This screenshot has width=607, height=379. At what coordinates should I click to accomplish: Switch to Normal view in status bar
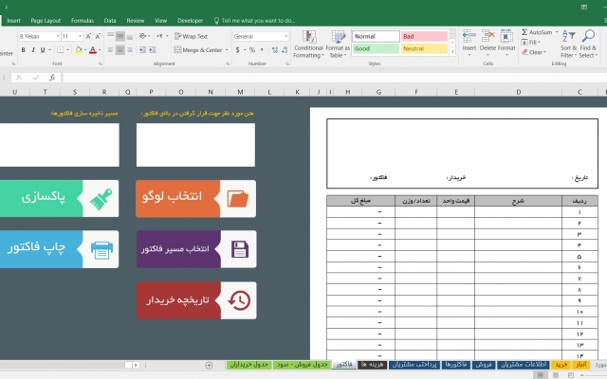coord(541,375)
